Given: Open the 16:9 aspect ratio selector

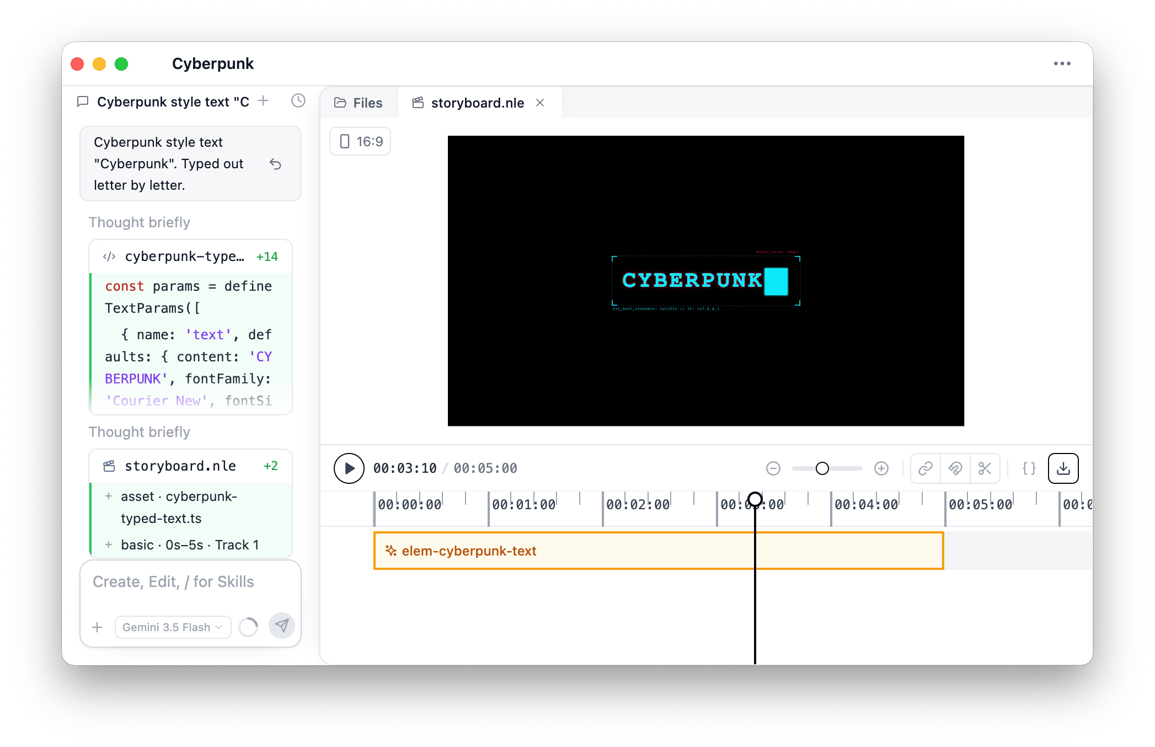Looking at the screenshot, I should [x=360, y=141].
